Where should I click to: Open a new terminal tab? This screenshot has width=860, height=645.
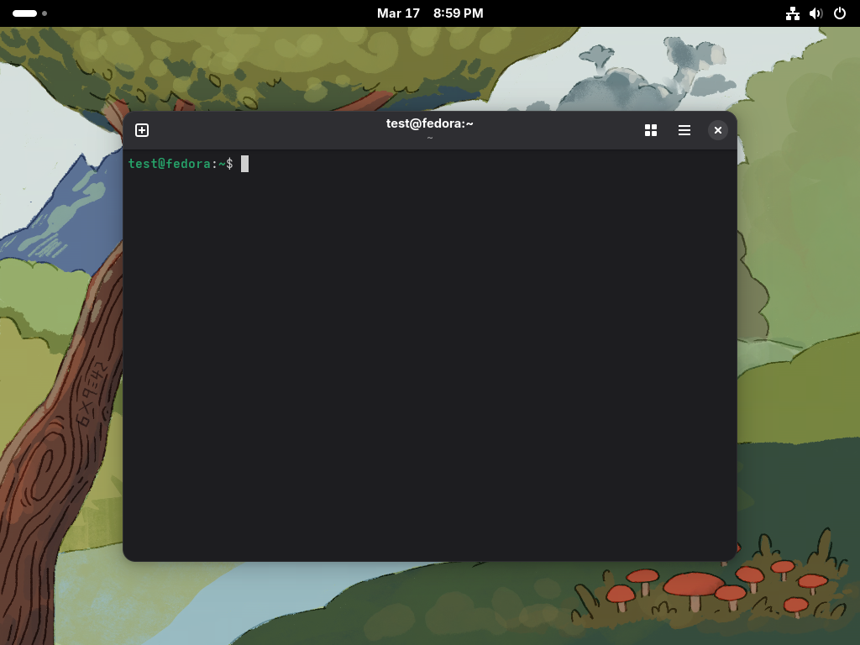(142, 130)
